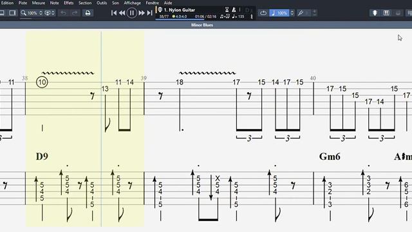Viewport: 412px width, 232px height.
Task: Click the Nylon Guitar track instrument icon
Action: (160, 10)
